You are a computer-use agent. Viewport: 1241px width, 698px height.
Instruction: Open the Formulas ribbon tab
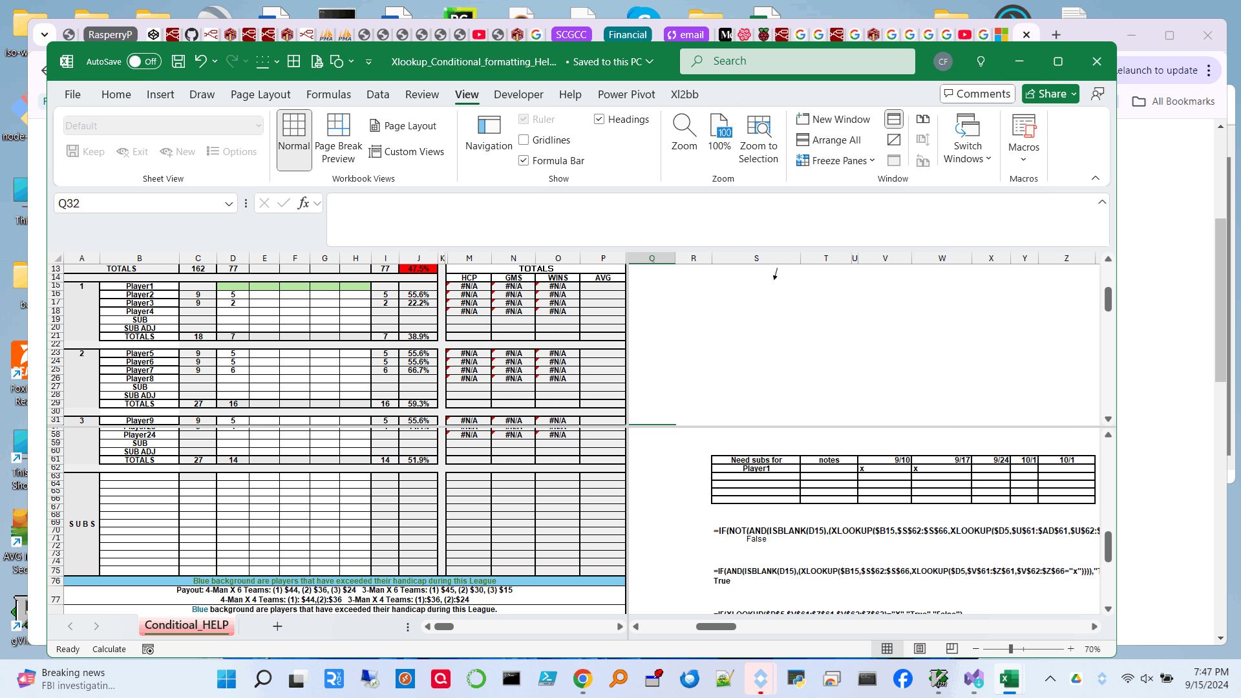[328, 94]
